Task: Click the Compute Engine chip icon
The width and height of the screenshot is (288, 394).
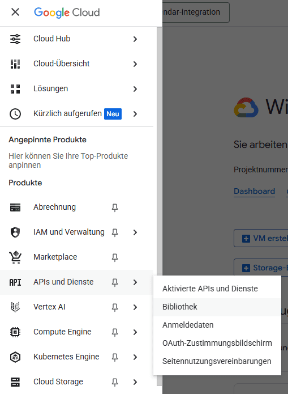Action: click(15, 332)
